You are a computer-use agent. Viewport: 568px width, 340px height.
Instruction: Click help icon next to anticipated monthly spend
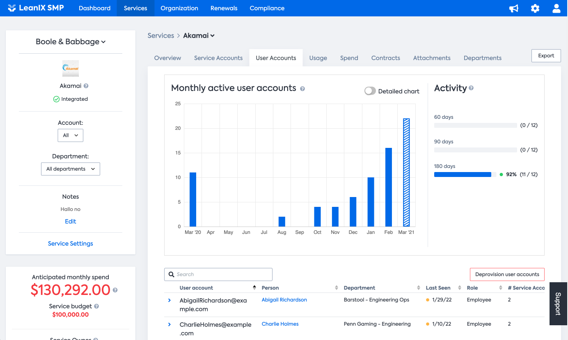115,290
